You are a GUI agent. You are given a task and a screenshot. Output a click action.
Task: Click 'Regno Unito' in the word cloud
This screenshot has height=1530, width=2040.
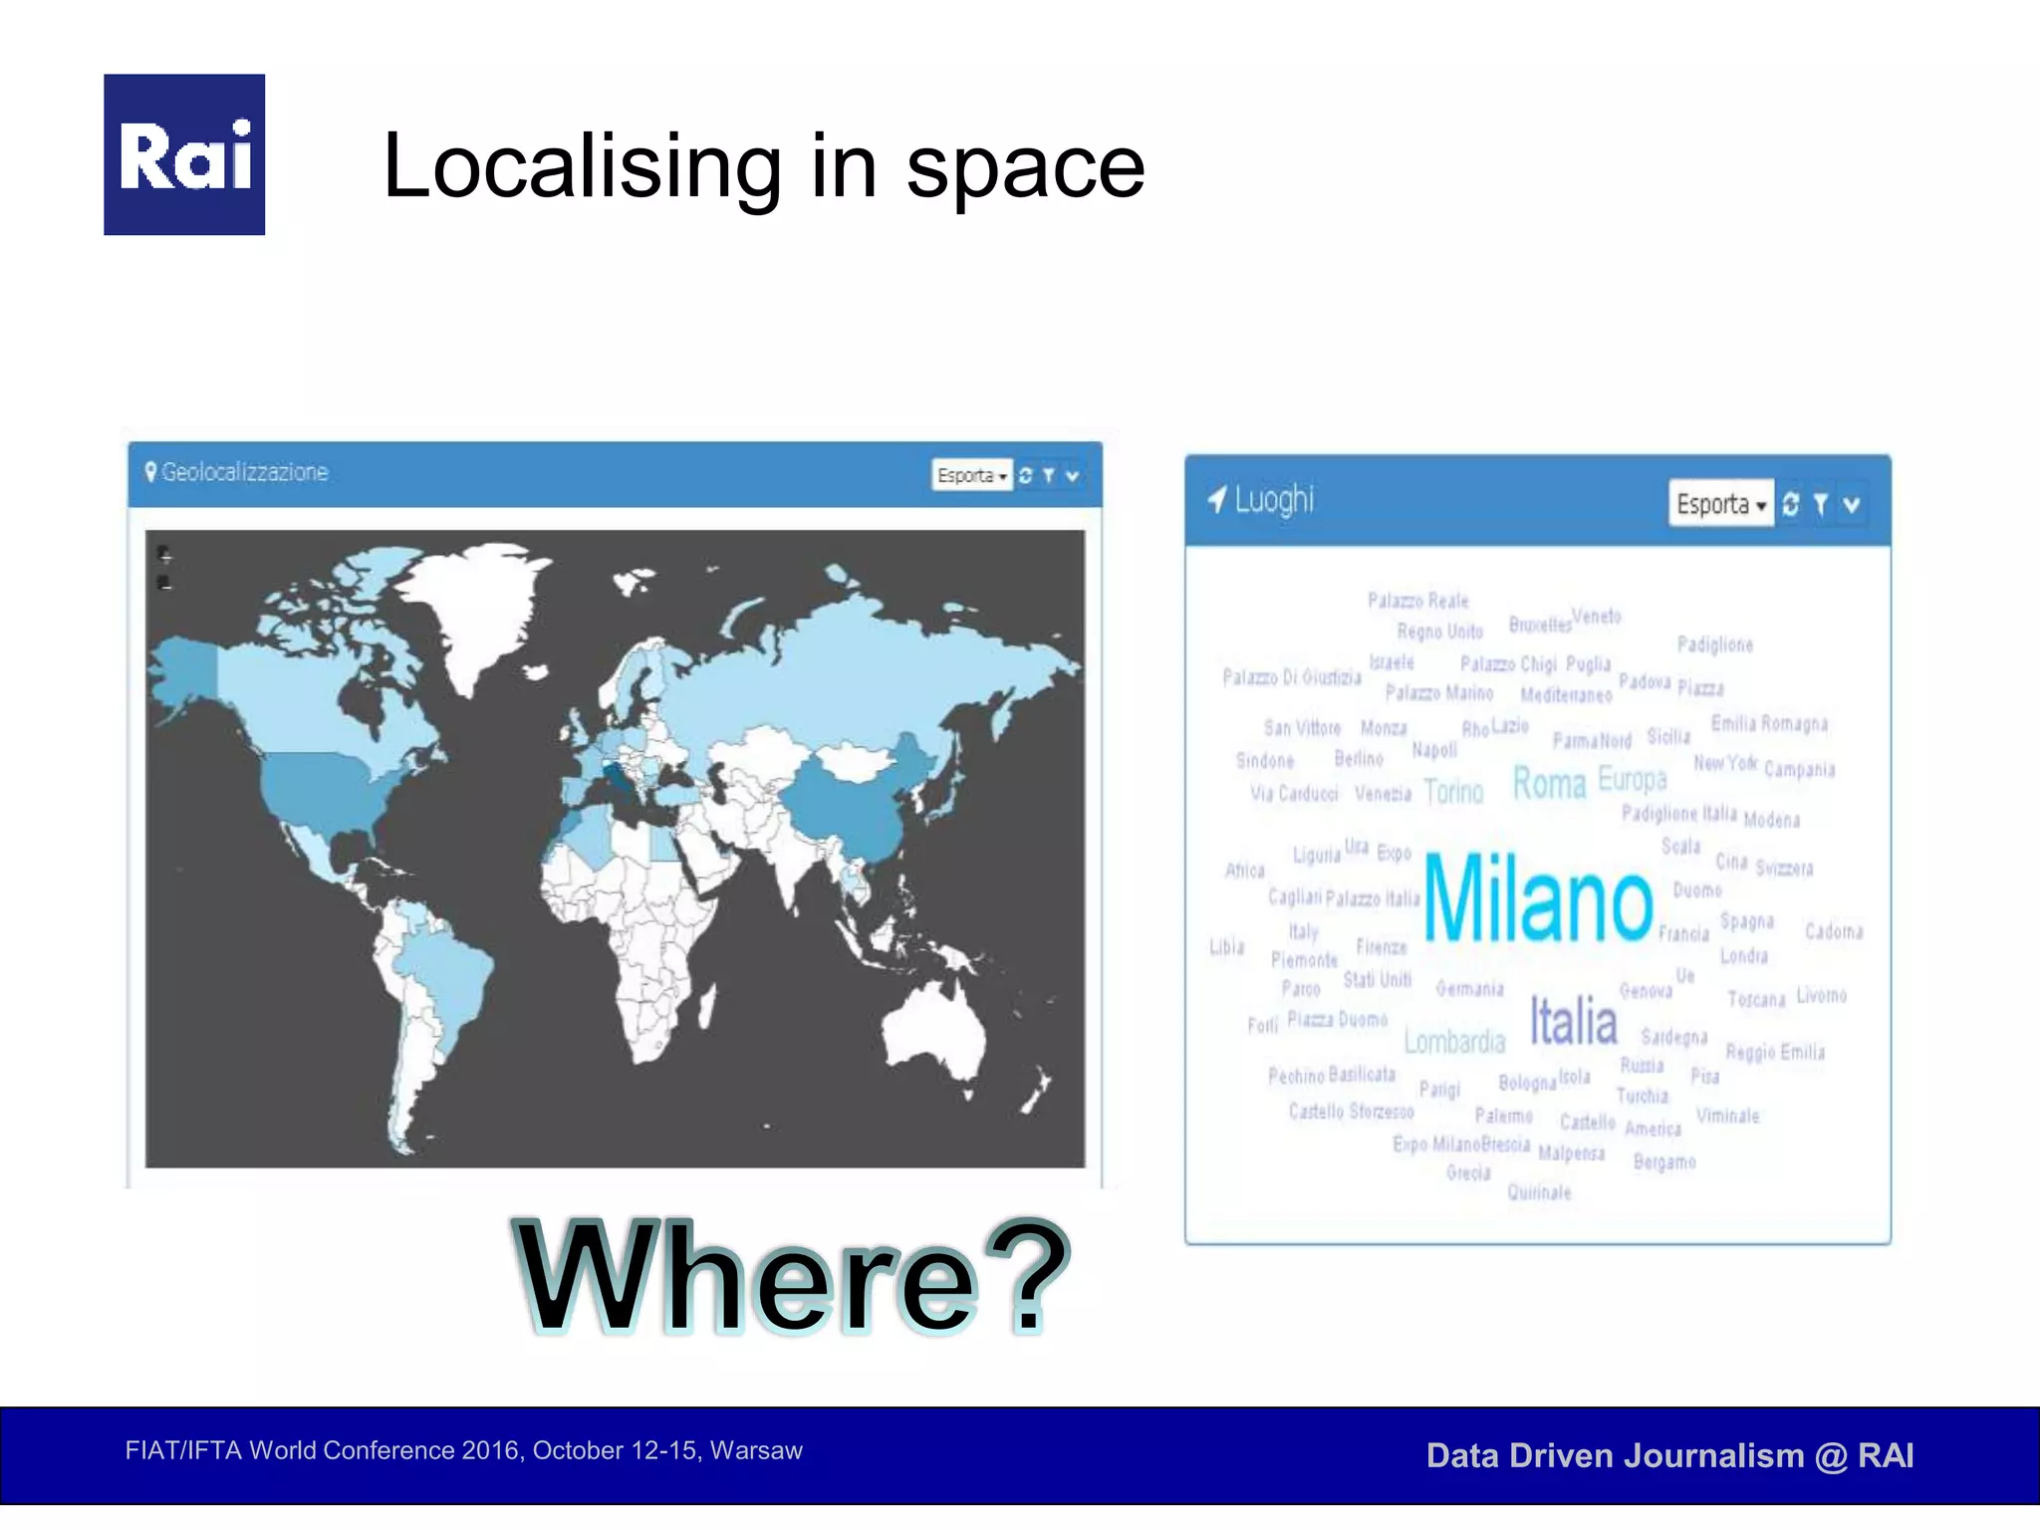point(1440,632)
